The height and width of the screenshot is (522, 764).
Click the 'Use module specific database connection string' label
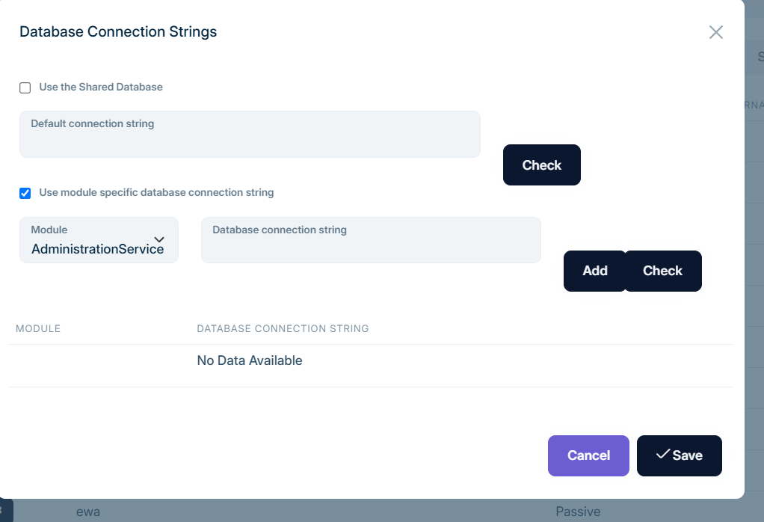(x=156, y=192)
